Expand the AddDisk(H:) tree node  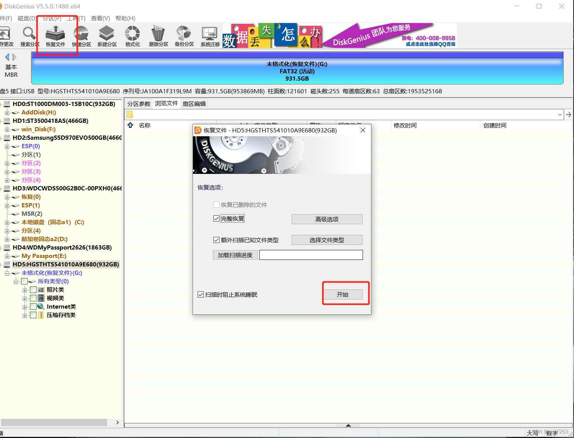[x=7, y=113]
